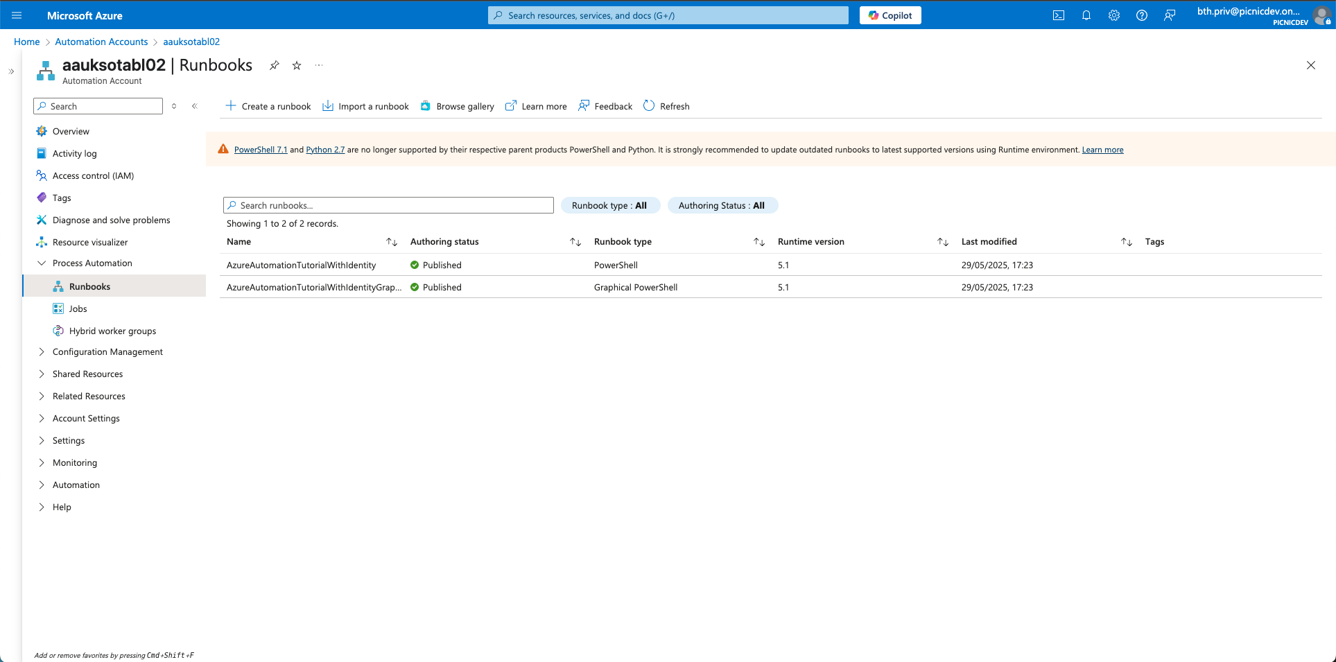Click the menu search up/down arrows icon
The height and width of the screenshot is (662, 1336).
pos(174,106)
